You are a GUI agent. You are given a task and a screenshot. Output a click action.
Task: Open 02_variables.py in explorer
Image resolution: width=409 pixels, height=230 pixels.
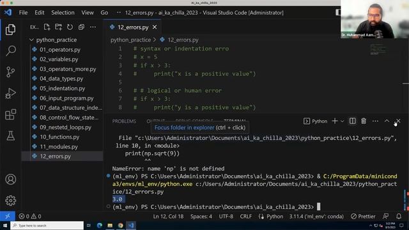click(x=59, y=59)
